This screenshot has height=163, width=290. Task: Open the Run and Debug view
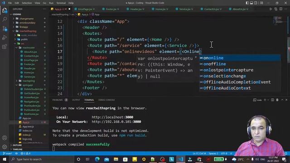coord(5,38)
